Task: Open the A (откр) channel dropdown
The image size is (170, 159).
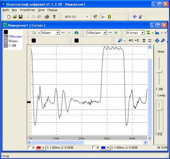Action: coord(142,33)
